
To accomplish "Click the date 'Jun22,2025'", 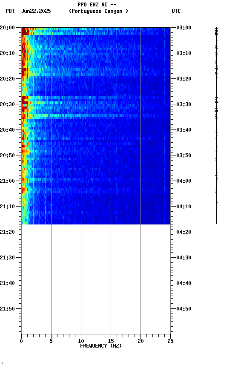I will pos(36,11).
